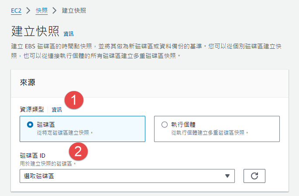Click the 建立快照 page heading
299x196 pixels.
(x=34, y=31)
